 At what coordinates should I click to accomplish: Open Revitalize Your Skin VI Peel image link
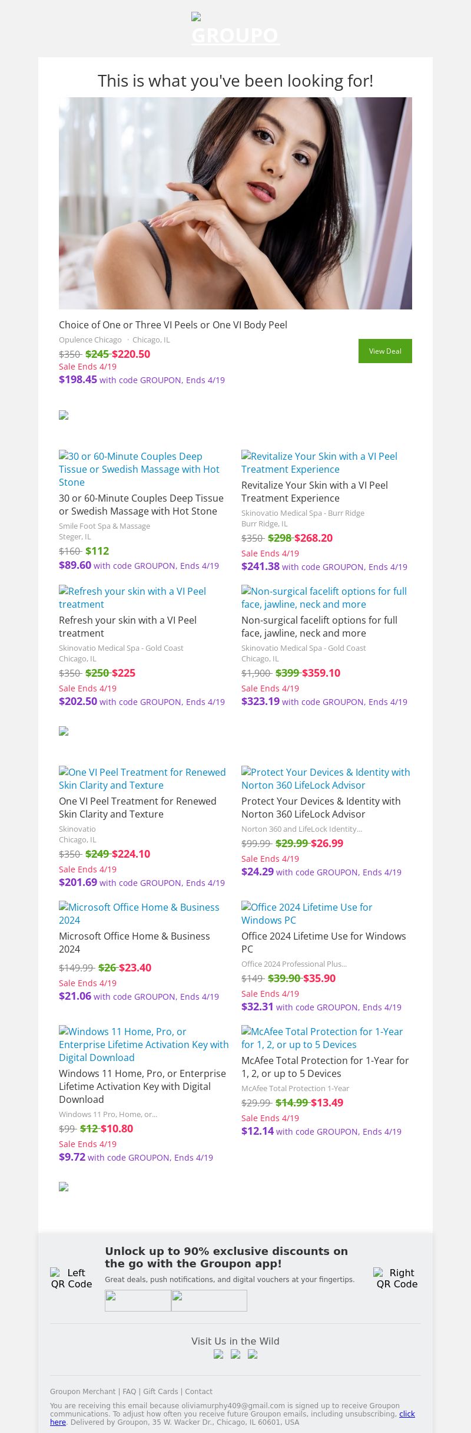(319, 463)
